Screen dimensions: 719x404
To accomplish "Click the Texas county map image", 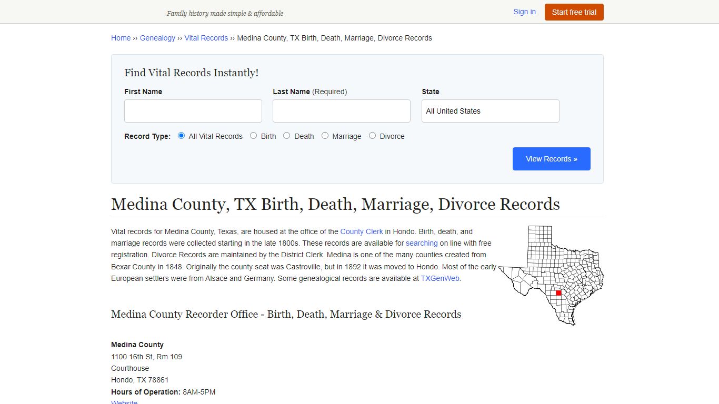I will [x=551, y=275].
